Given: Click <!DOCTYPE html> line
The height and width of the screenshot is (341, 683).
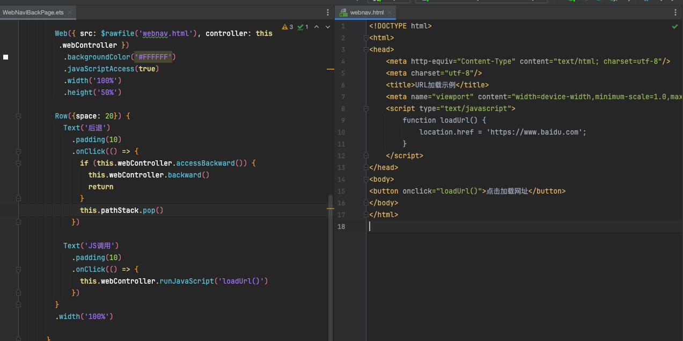Looking at the screenshot, I should pyautogui.click(x=400, y=26).
